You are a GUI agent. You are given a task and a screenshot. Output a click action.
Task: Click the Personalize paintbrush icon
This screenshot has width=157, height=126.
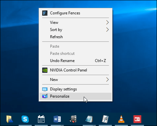pyautogui.click(x=45, y=96)
